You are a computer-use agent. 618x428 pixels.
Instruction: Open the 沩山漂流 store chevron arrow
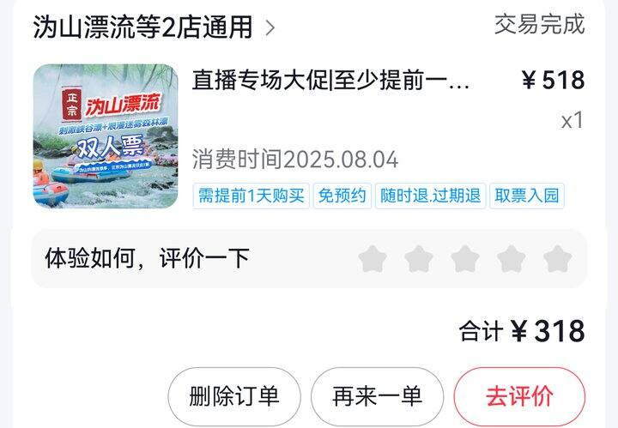270,28
